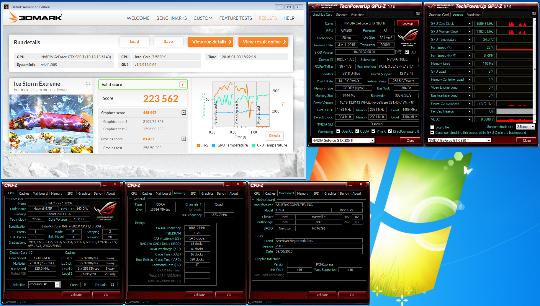Maximize the 3DMark Advanced Edition window
The width and height of the screenshot is (540, 306).
coord(289,7)
